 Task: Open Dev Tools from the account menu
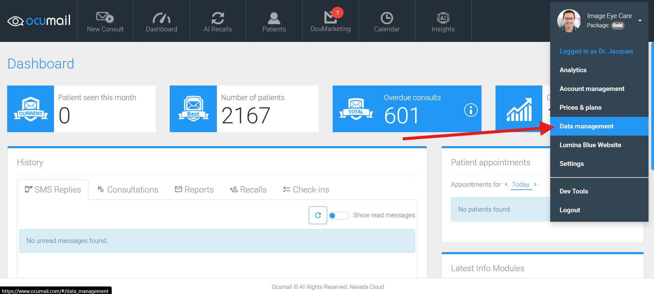point(599,191)
